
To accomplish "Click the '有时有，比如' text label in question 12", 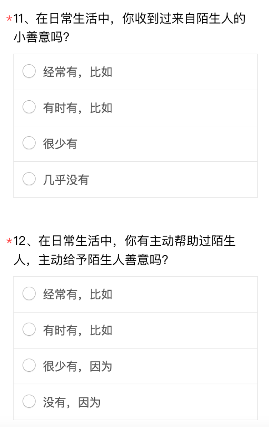I will (x=78, y=330).
